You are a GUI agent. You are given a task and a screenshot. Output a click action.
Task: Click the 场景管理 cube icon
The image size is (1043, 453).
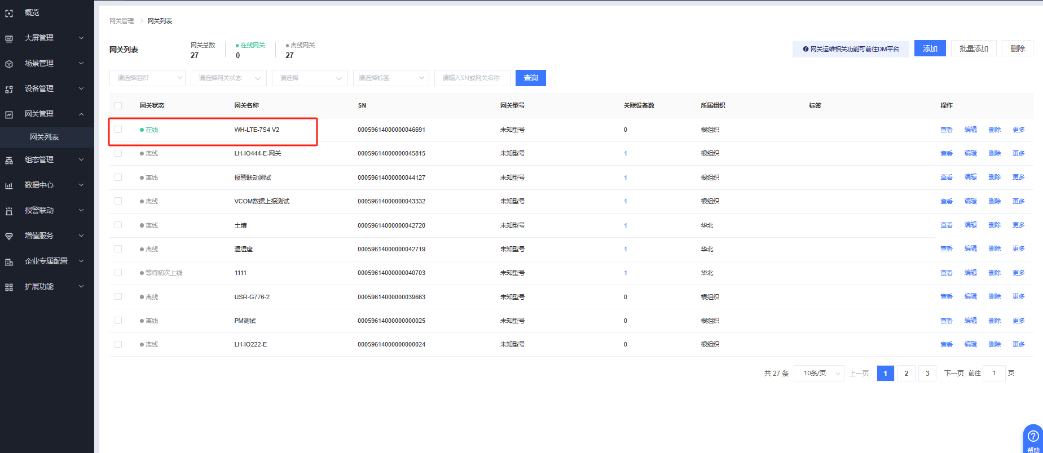click(9, 64)
